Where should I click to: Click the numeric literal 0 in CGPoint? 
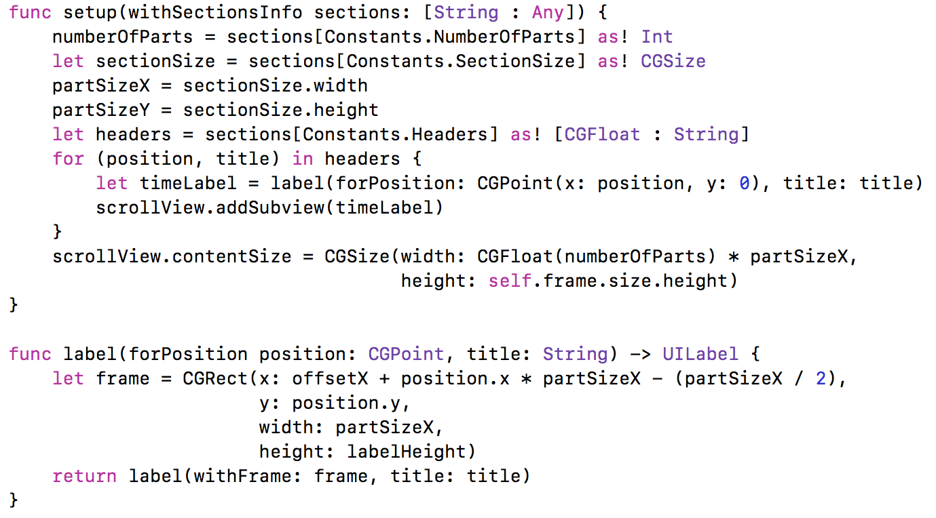pyautogui.click(x=744, y=183)
